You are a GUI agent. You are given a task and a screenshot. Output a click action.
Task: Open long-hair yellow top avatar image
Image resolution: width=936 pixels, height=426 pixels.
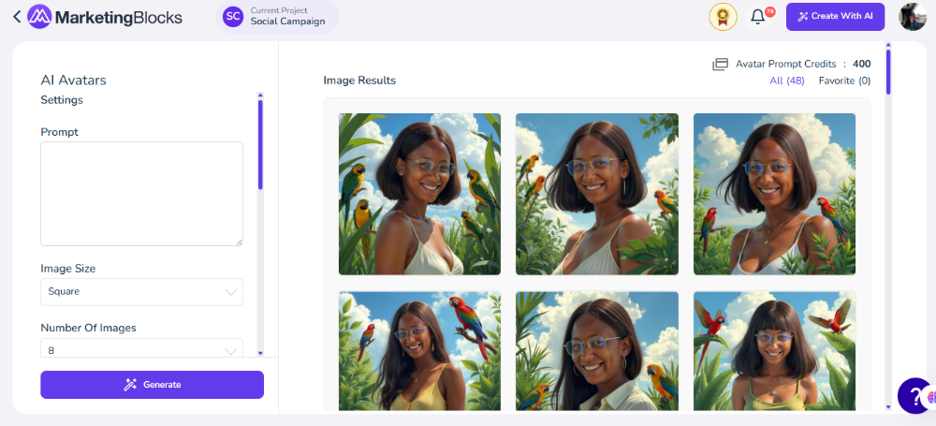(x=419, y=351)
